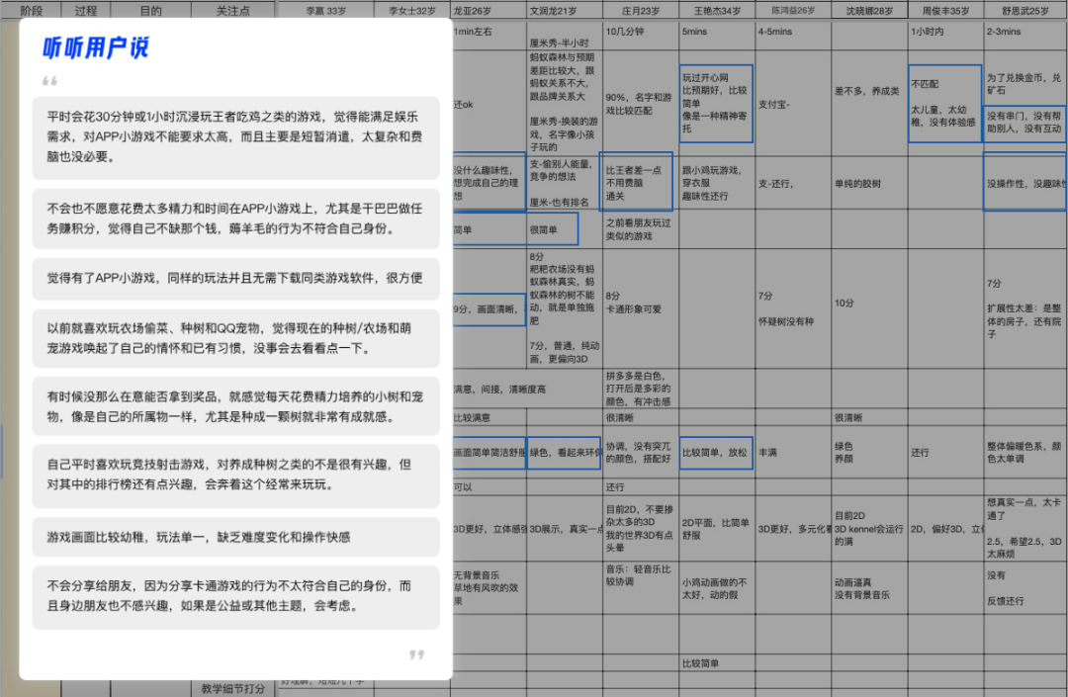Click the '整体偏暖色系' cell
This screenshot has height=697, width=1068.
point(1025,453)
